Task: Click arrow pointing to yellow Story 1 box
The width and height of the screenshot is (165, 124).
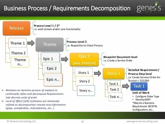Action: pyautogui.click(x=98, y=73)
